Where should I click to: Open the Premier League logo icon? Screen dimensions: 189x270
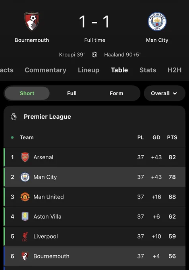14,117
